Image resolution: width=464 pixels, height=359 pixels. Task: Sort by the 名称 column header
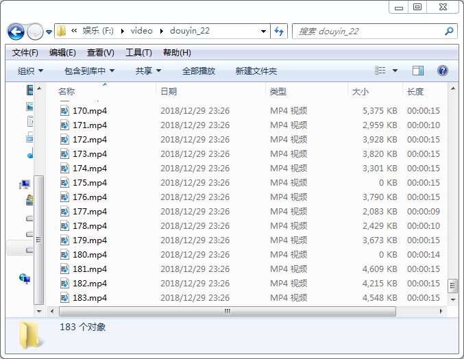(66, 92)
